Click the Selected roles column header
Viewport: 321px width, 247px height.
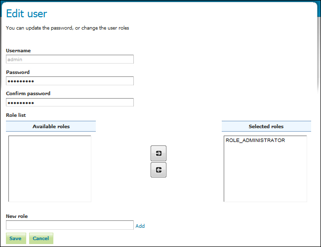point(266,126)
